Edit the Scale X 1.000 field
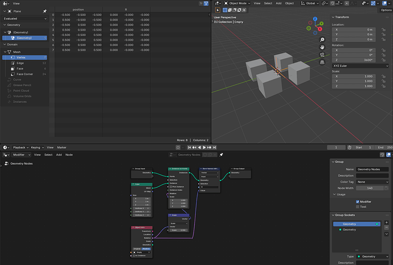393x265 pixels. pos(354,76)
